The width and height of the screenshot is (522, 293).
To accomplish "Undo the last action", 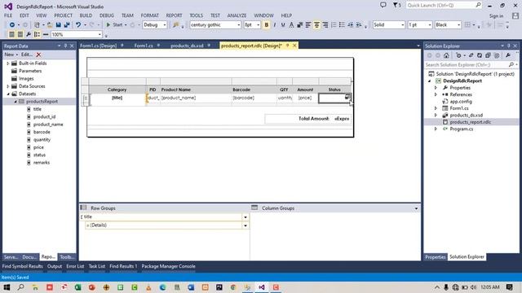I will pyautogui.click(x=78, y=25).
